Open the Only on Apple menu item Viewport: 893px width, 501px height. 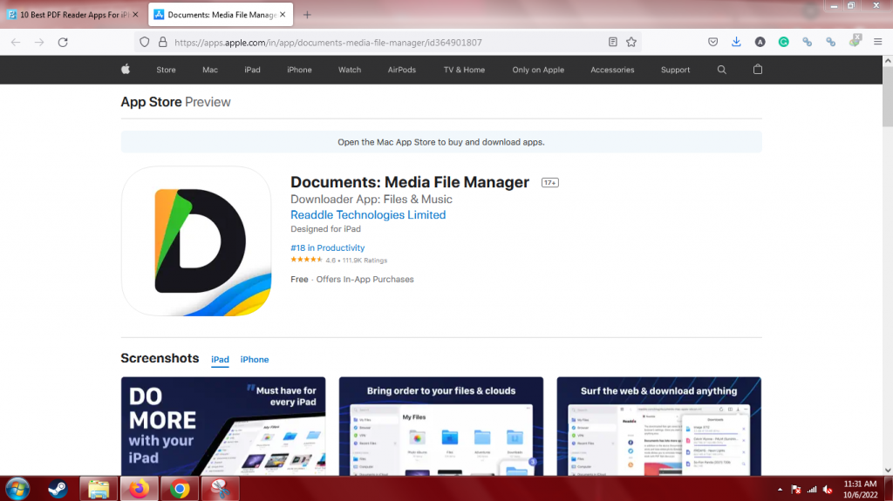pyautogui.click(x=538, y=70)
